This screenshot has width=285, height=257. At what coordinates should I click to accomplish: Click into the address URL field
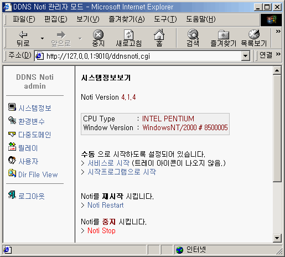point(142,56)
